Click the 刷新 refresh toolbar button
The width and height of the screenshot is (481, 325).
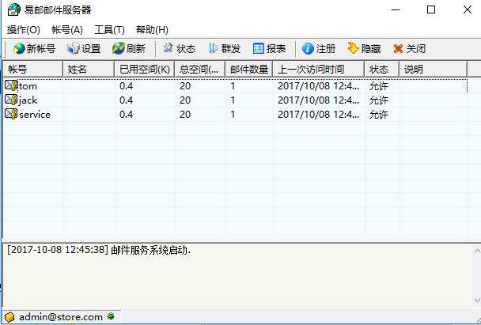[x=129, y=49]
